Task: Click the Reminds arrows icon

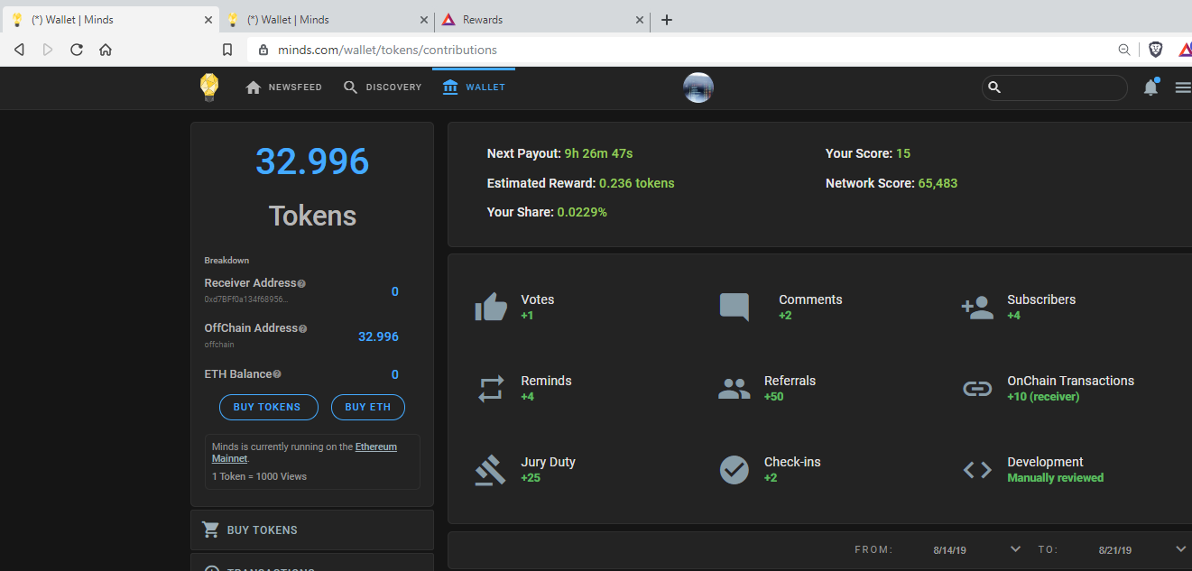Action: coord(491,389)
